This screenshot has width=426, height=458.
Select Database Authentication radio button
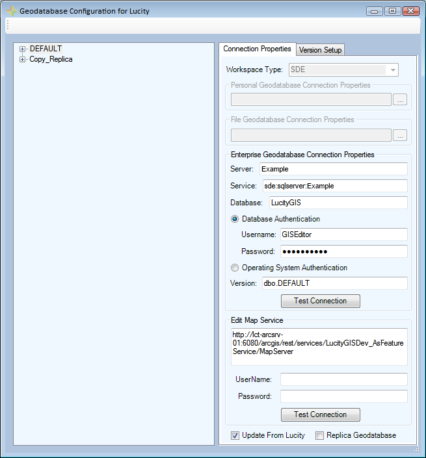[235, 219]
